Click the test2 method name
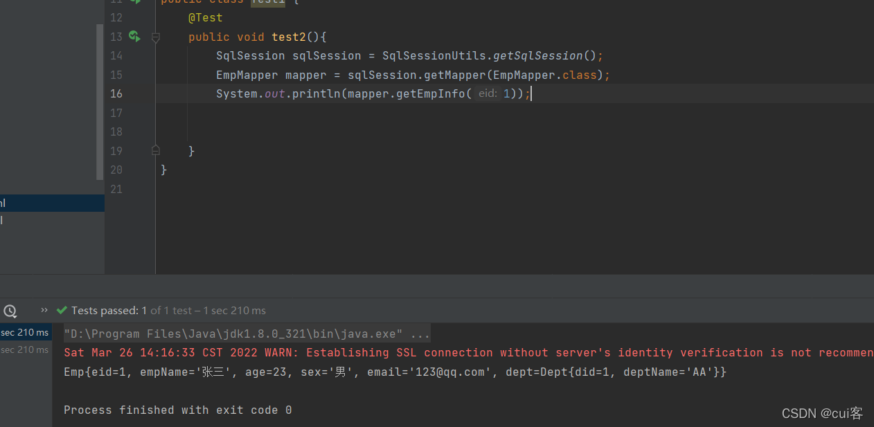874x427 pixels. [x=289, y=37]
